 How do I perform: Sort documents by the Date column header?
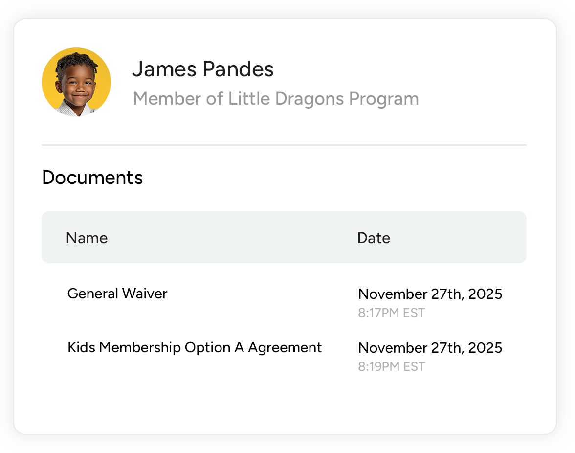tap(374, 238)
